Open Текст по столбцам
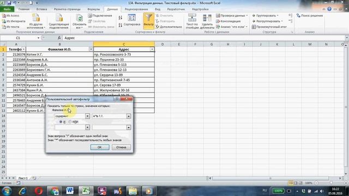The height and width of the screenshot is (196, 349). click(x=192, y=21)
